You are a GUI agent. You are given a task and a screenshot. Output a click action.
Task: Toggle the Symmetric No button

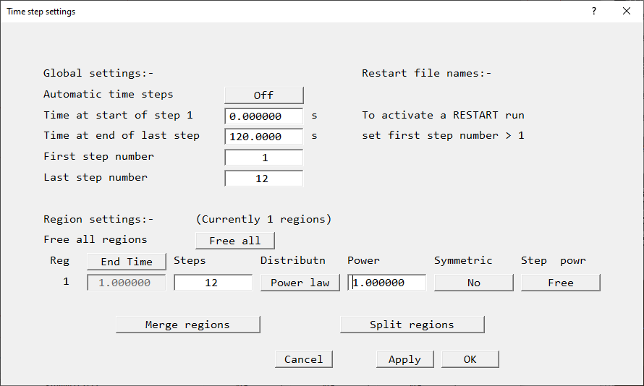(473, 283)
